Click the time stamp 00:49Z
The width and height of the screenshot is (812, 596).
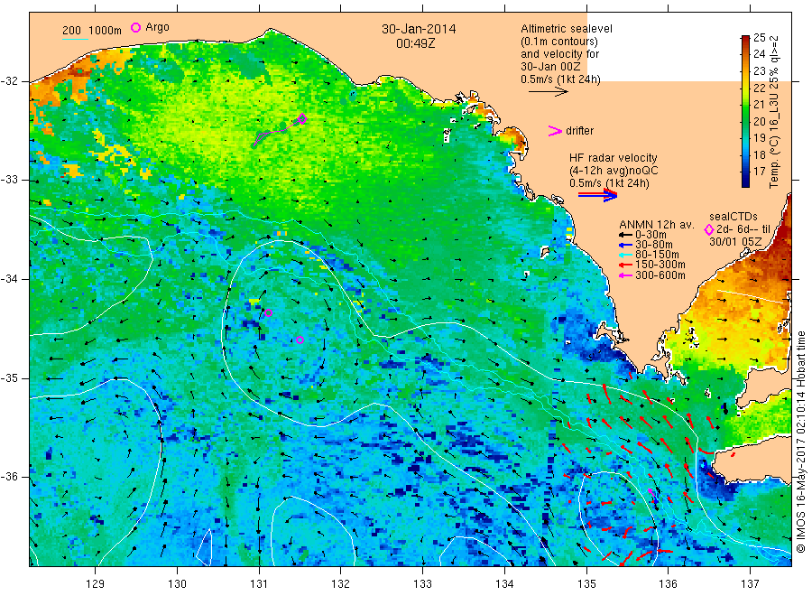point(415,44)
